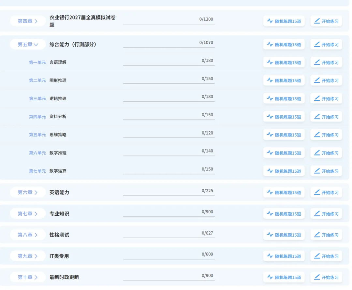This screenshot has height=290, width=352.
Task: Click 开始练习 pencil icon for 逻辑推理
Action: [317, 98]
